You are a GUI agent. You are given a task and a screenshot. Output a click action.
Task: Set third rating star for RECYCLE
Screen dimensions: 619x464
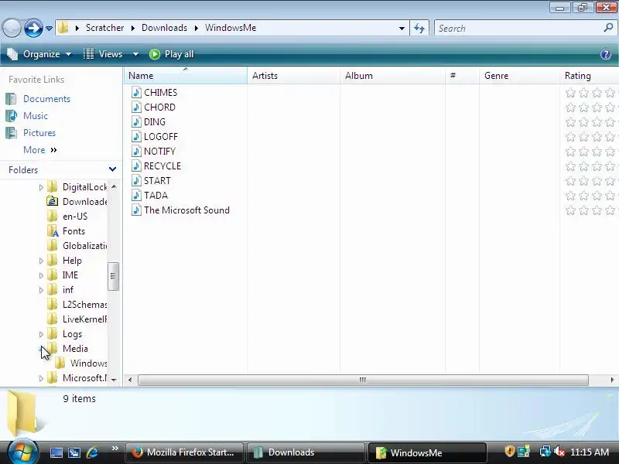click(597, 166)
